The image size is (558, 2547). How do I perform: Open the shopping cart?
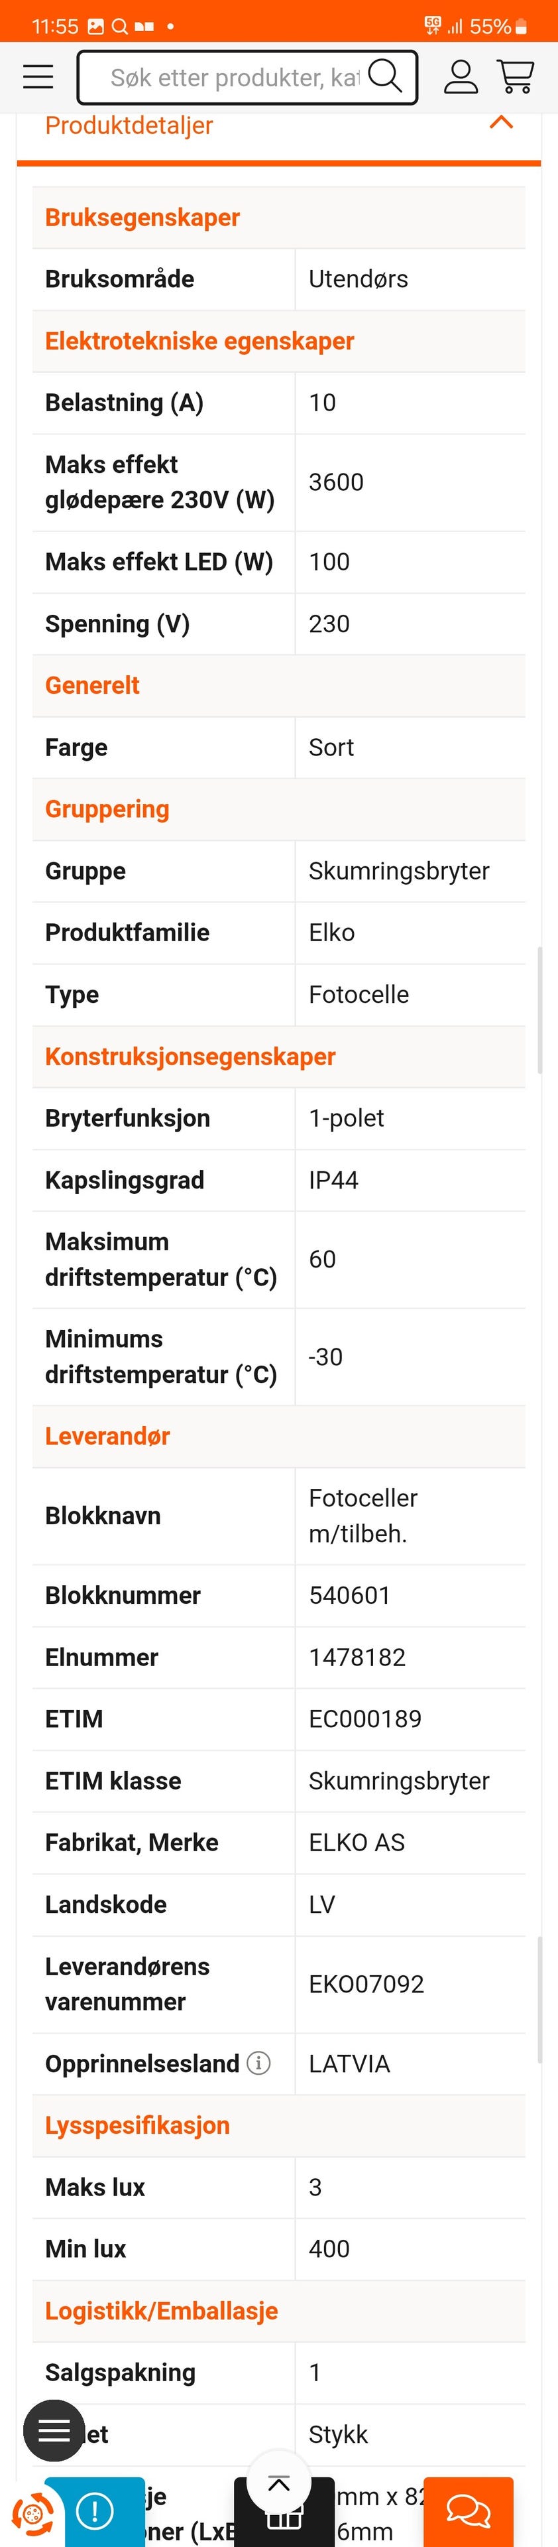(x=516, y=77)
